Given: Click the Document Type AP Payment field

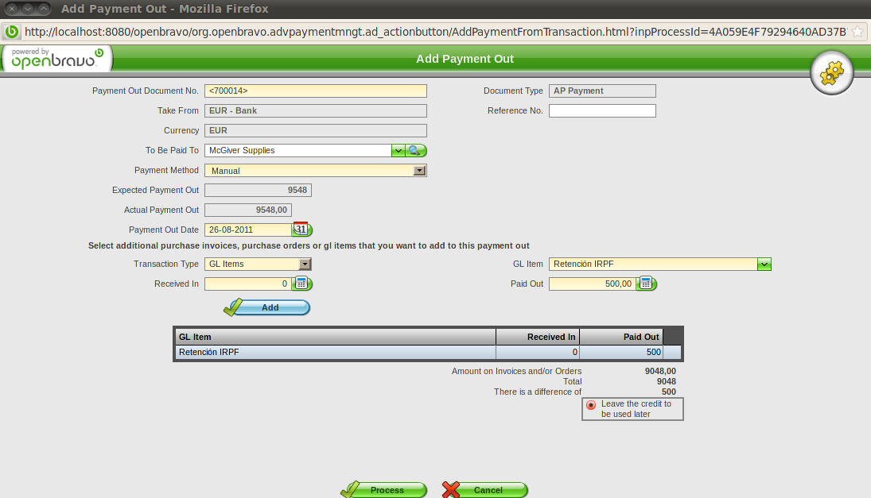Looking at the screenshot, I should [602, 91].
